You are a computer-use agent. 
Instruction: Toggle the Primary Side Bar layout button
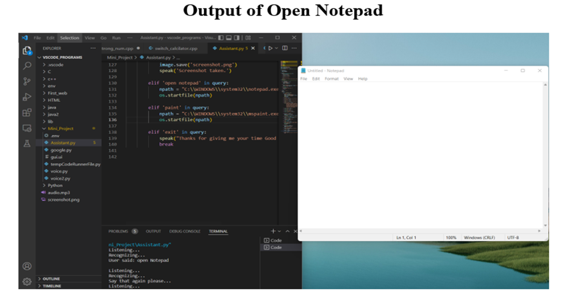(x=221, y=38)
